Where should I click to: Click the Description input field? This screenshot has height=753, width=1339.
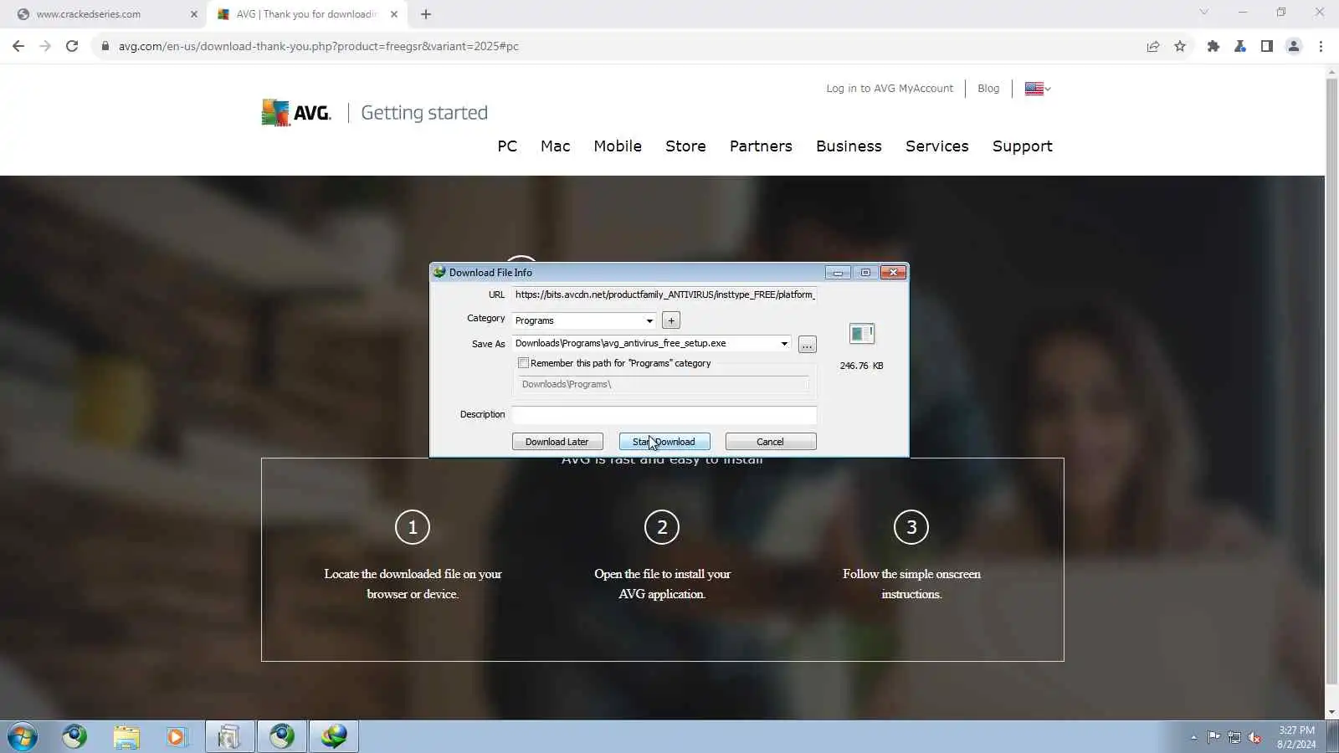[x=664, y=415]
